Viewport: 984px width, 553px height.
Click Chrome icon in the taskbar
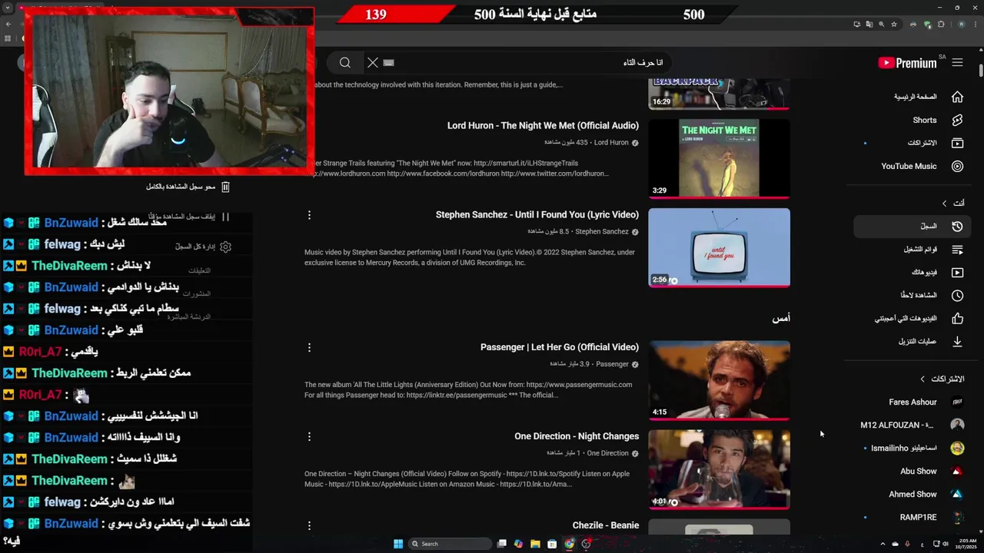pos(569,544)
